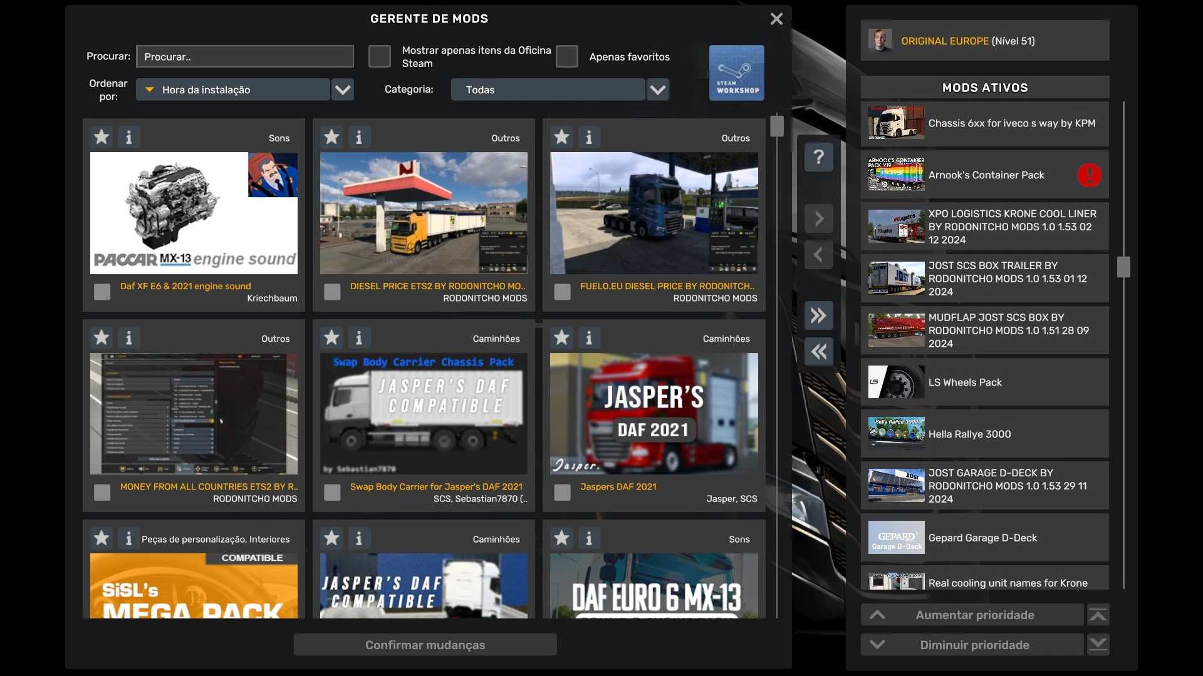The height and width of the screenshot is (676, 1203).
Task: Click Confirmar mudanças button
Action: point(425,645)
